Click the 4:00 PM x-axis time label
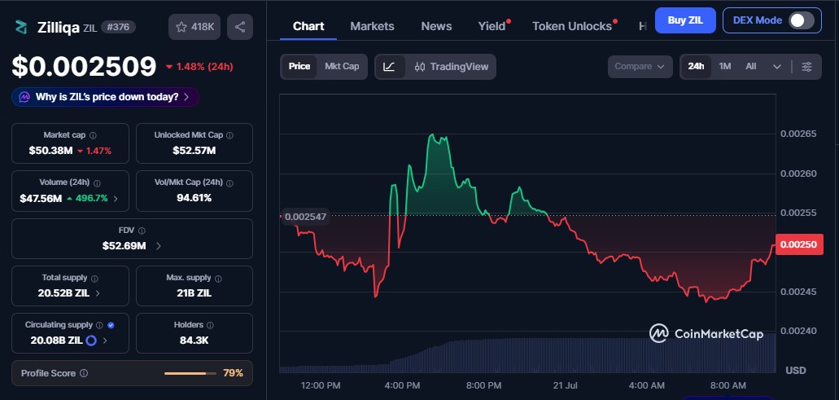 click(x=402, y=385)
